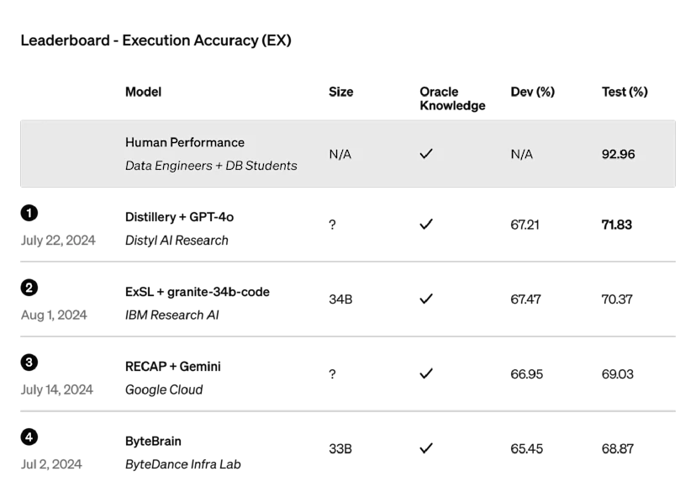Click the rank 3 badge icon
Image resolution: width=696 pixels, height=503 pixels.
[29, 363]
